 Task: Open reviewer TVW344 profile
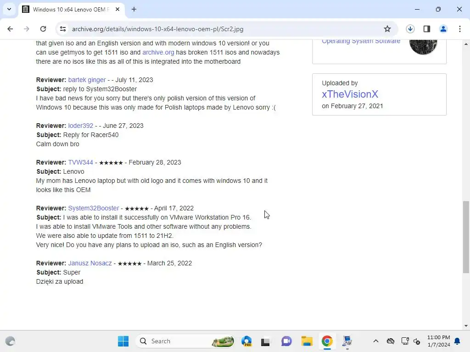80,163
